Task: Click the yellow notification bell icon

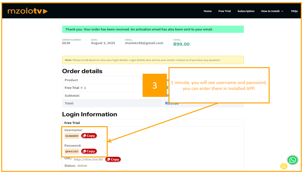Action: [x=284, y=167]
